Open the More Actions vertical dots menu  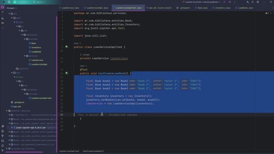[235, 2]
